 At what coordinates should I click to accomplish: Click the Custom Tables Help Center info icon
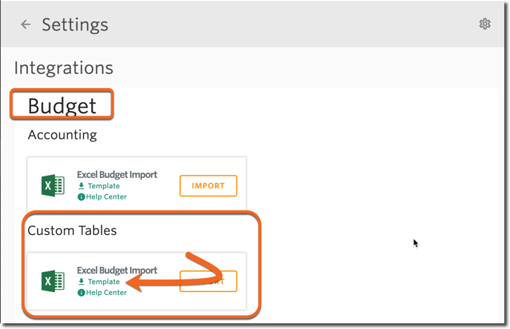[x=81, y=292]
